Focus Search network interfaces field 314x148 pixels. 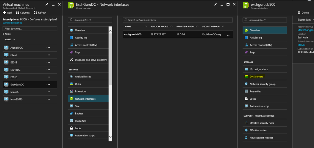pos(178,20)
